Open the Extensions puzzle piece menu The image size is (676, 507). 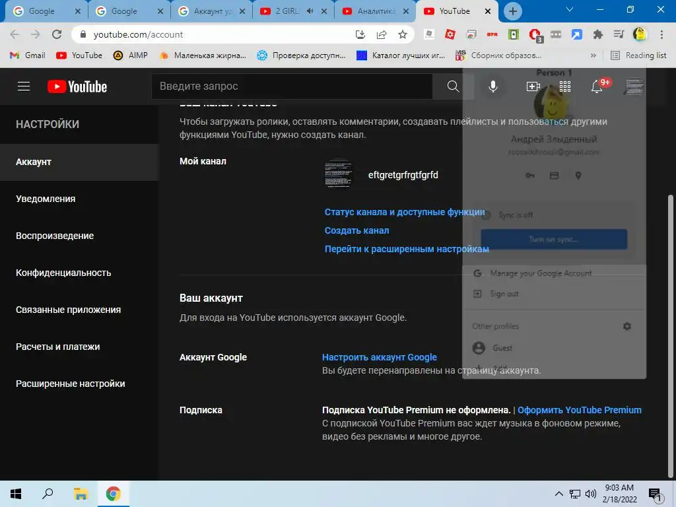point(598,34)
